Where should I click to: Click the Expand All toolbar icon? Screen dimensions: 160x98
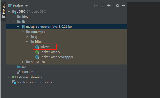(x=102, y=6)
